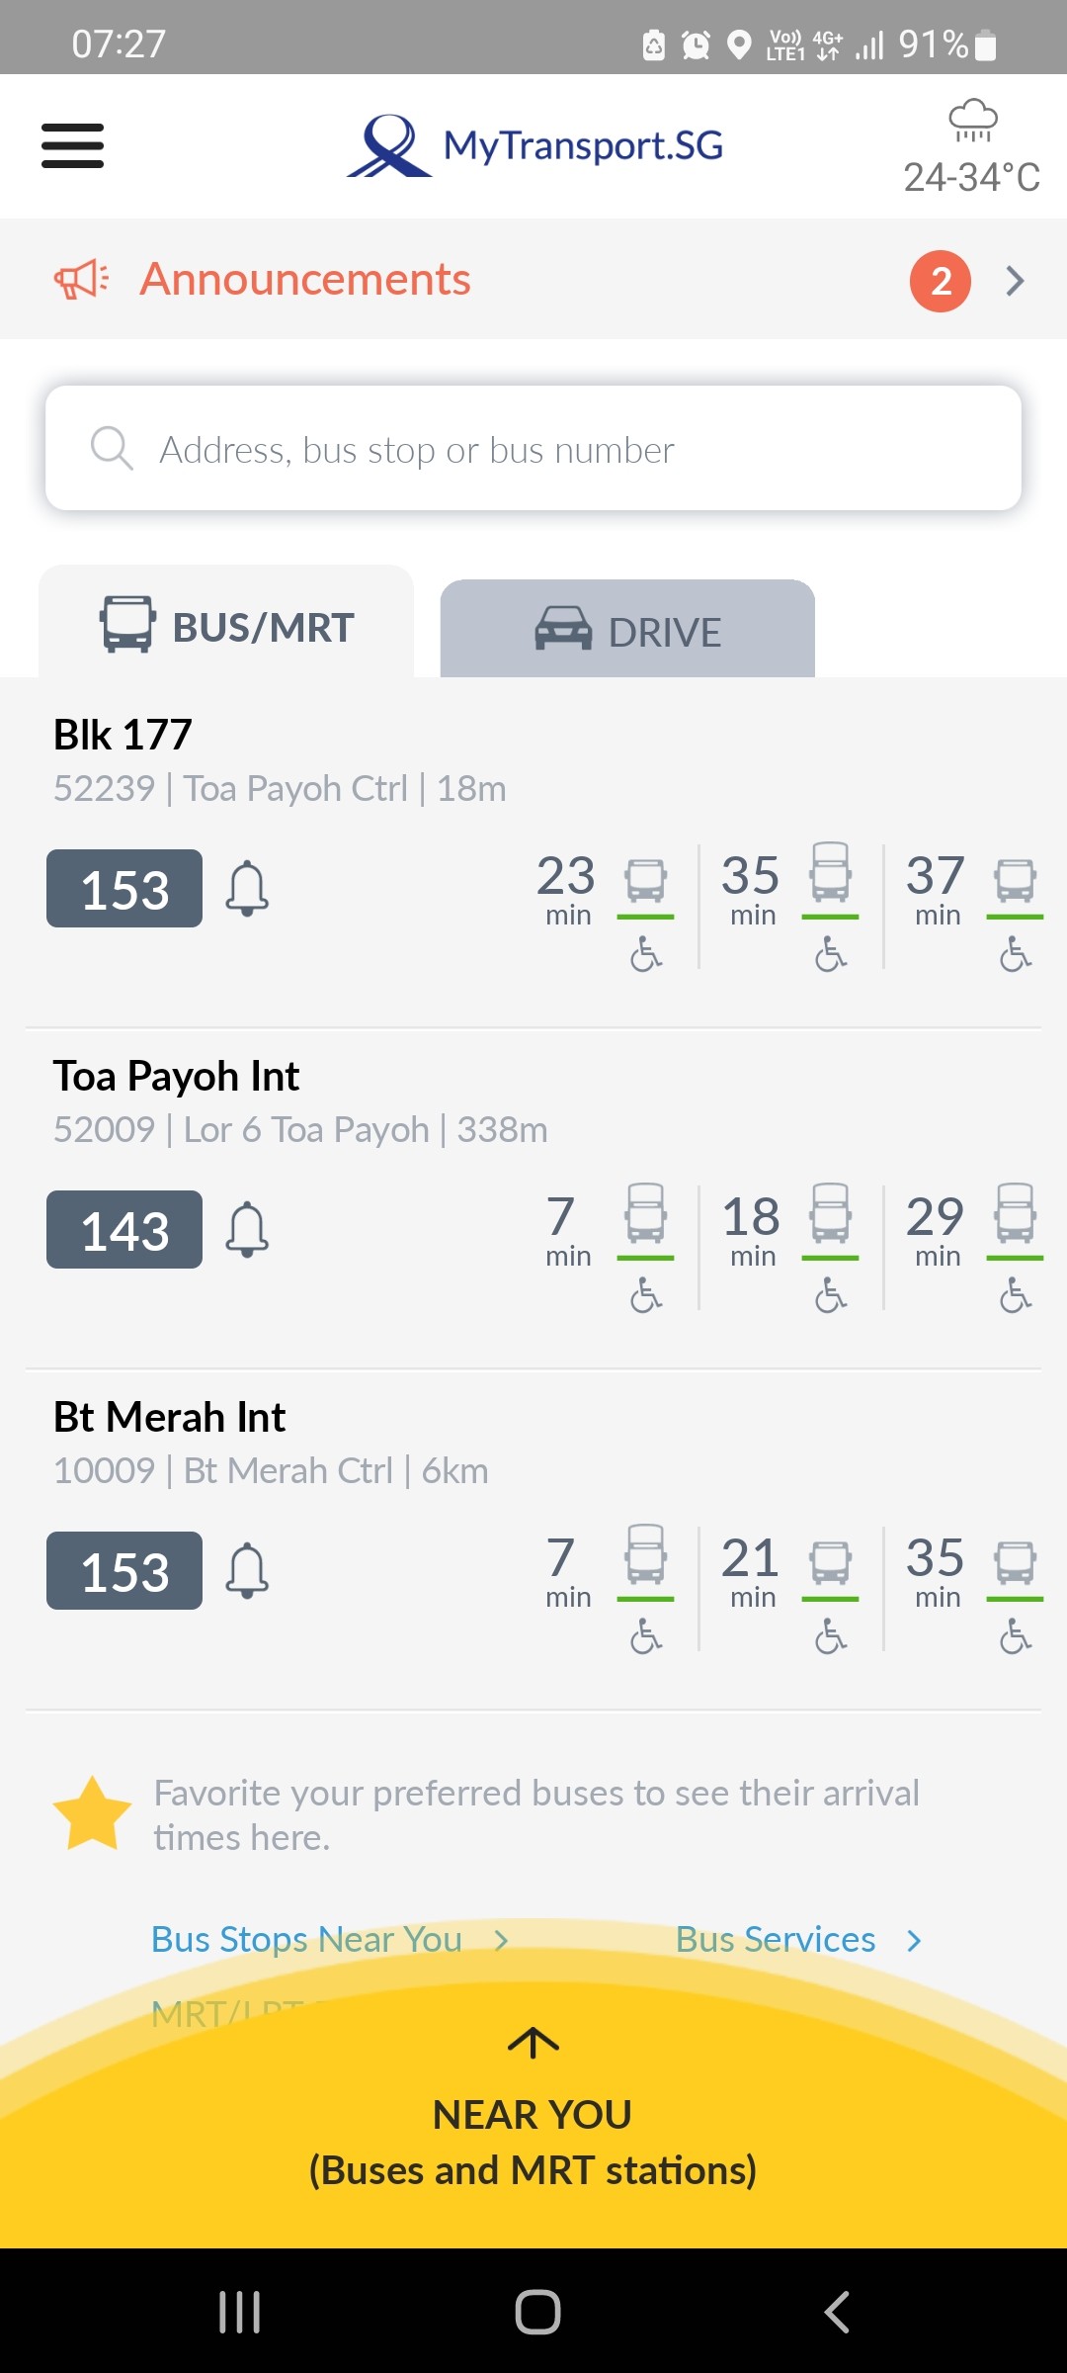
Task: Open bus 143 service badge
Action: pos(124,1229)
